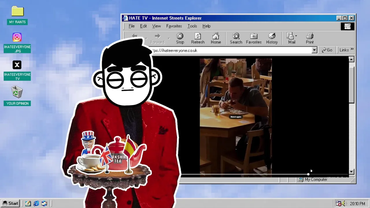Click the Back arrow icon
This screenshot has width=370, height=208.
tap(135, 36)
